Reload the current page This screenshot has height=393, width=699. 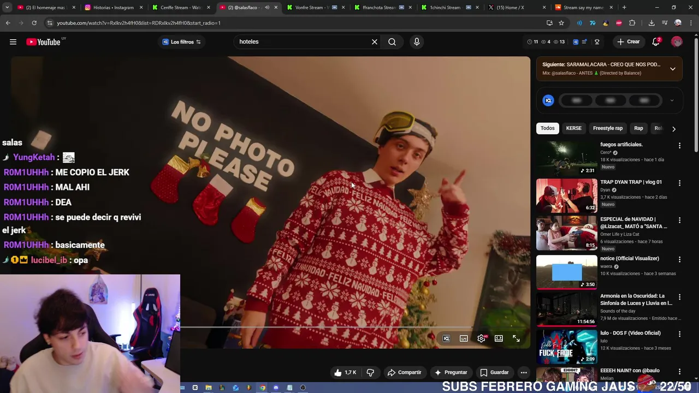34,23
